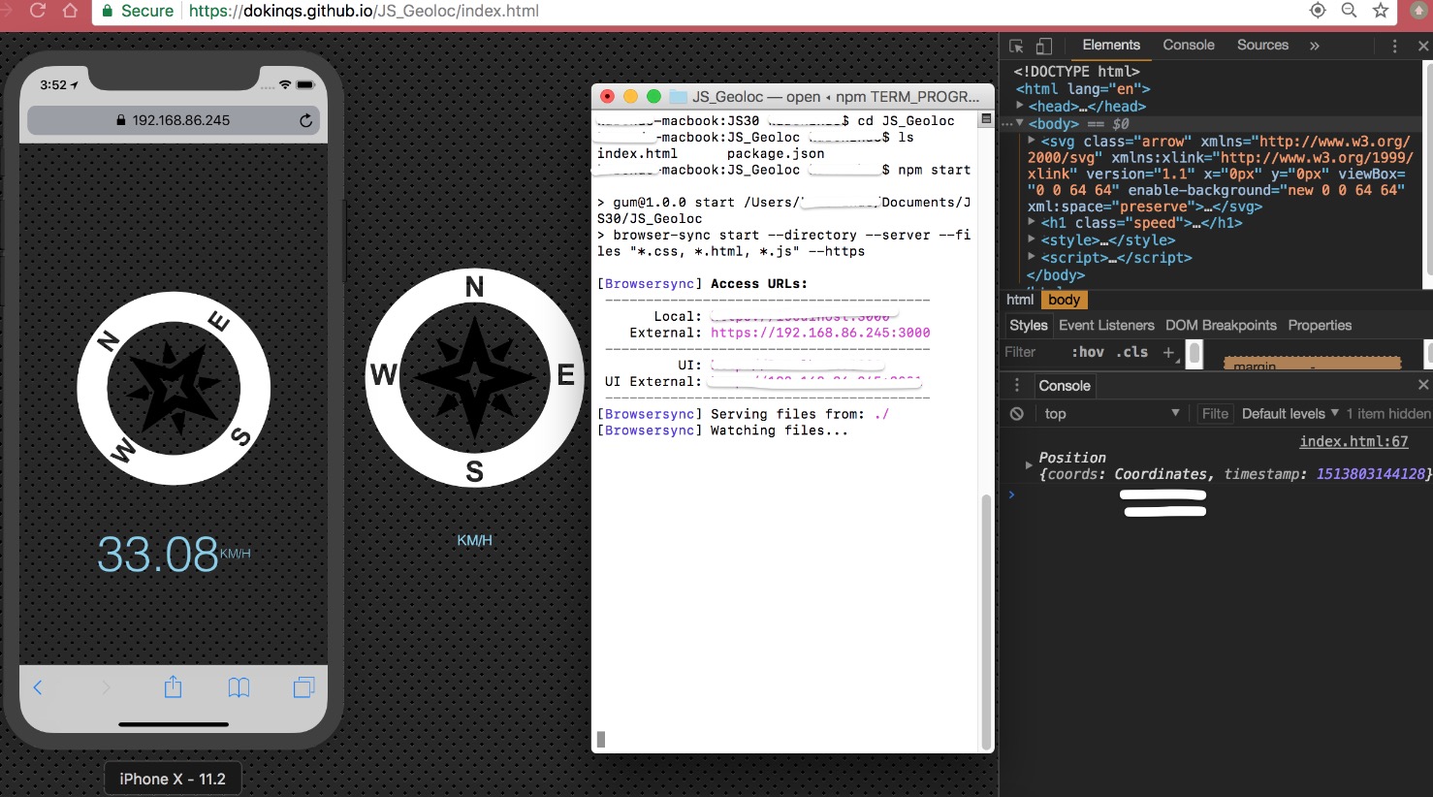Open the DOM Breakpoints tab
The image size is (1433, 797).
coord(1221,325)
